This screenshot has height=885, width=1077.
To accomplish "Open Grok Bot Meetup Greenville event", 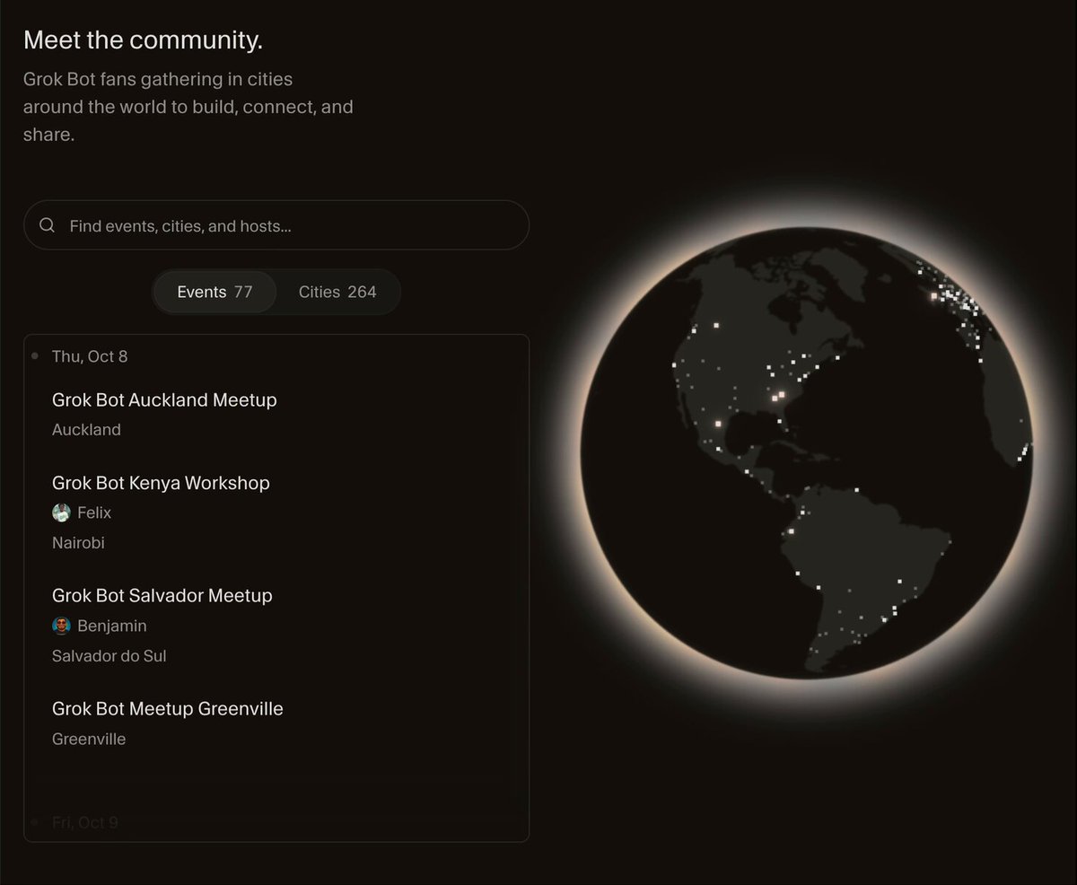I will (168, 708).
